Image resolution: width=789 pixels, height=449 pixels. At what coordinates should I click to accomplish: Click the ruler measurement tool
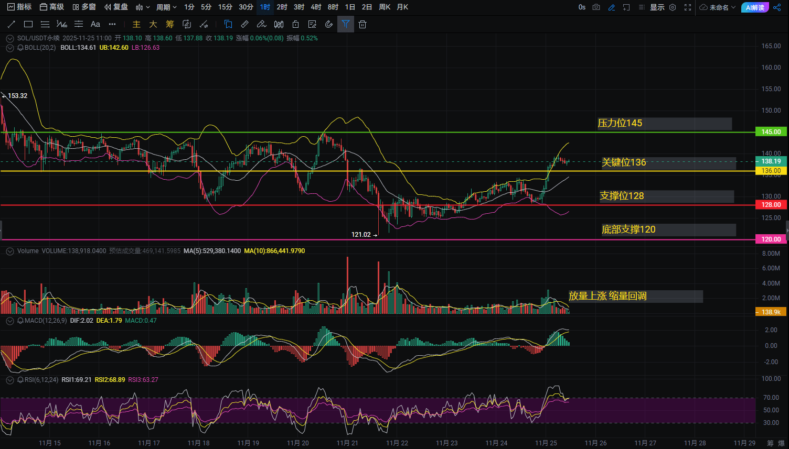244,24
